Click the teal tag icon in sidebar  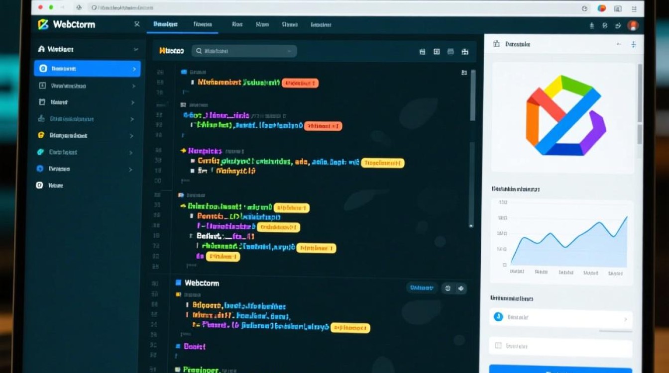pos(41,152)
